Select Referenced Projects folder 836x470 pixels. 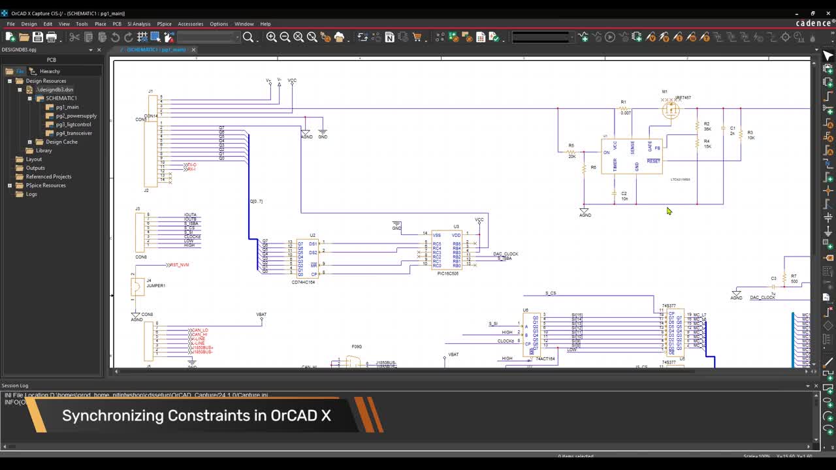coord(48,176)
